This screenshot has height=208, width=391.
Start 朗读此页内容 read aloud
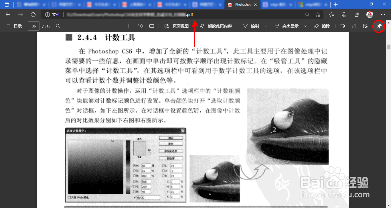click(216, 26)
